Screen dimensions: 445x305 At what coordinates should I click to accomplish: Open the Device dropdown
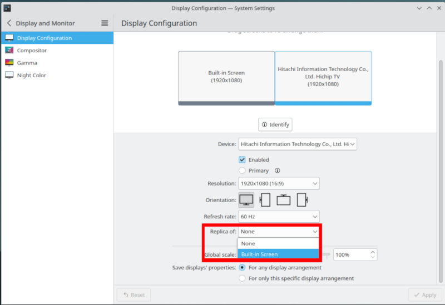click(298, 144)
